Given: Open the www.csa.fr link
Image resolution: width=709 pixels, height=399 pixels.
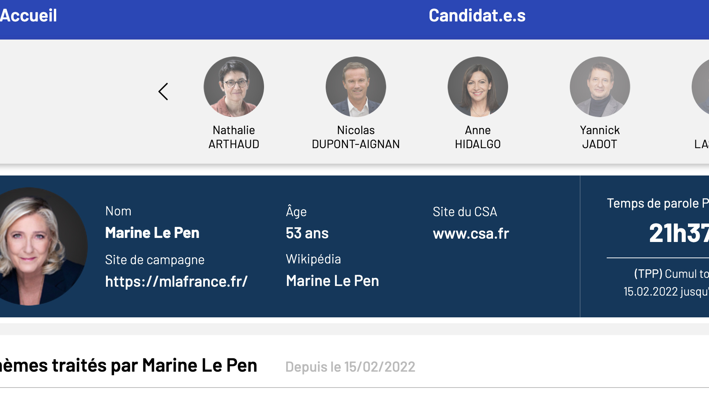Looking at the screenshot, I should 471,233.
